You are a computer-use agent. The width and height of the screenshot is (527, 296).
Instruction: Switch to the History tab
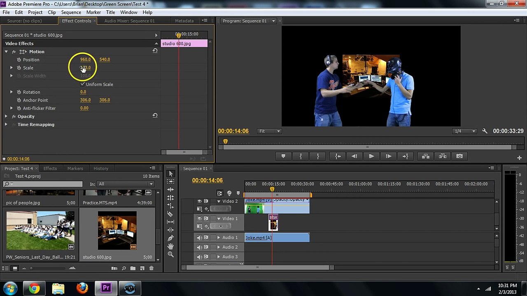click(x=101, y=169)
